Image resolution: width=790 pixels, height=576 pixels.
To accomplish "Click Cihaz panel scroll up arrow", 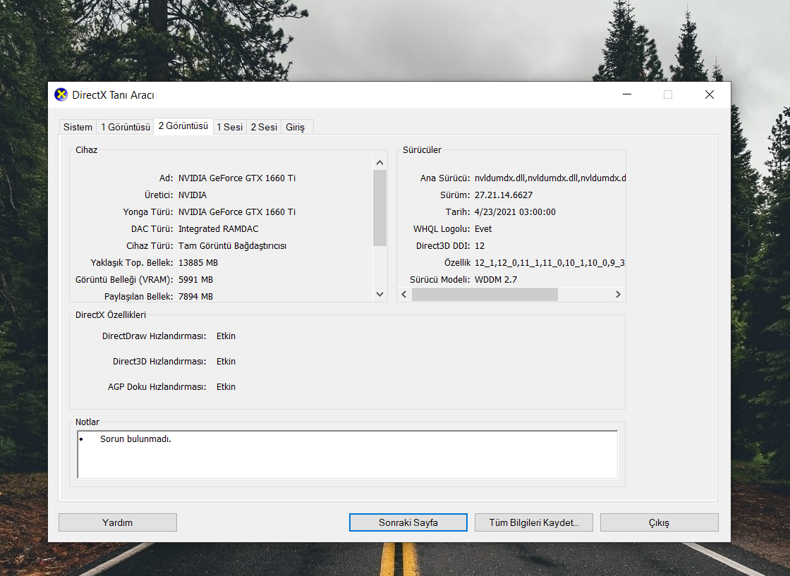I will click(380, 163).
